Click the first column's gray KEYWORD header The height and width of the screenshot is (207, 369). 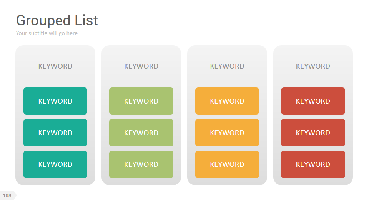(55, 66)
